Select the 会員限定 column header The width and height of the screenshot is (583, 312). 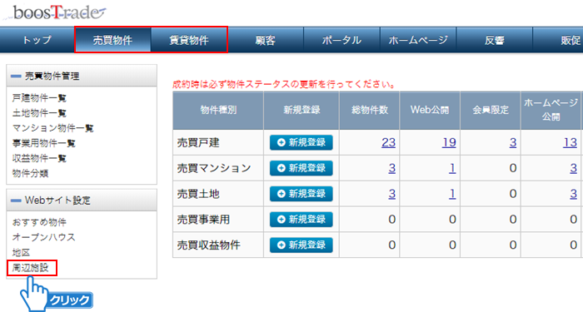(491, 111)
